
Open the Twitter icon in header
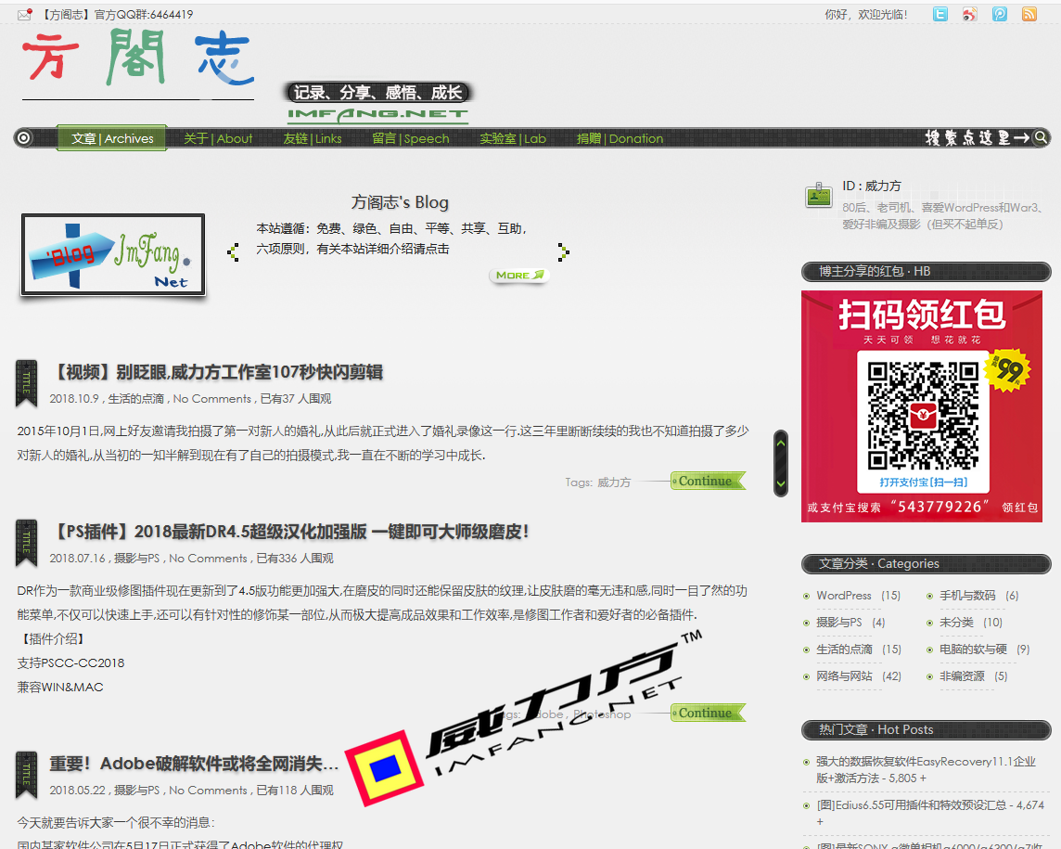[940, 14]
